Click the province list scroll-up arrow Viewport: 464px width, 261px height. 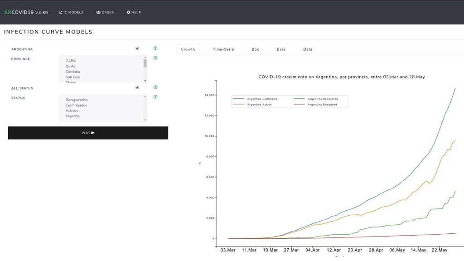pos(145,57)
